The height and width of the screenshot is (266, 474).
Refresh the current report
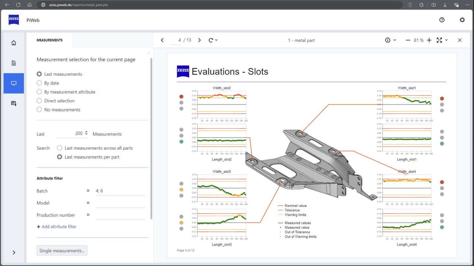coord(210,40)
